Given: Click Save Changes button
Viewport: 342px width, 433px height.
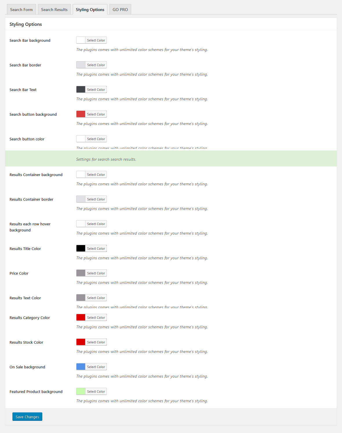Looking at the screenshot, I should pos(27,417).
